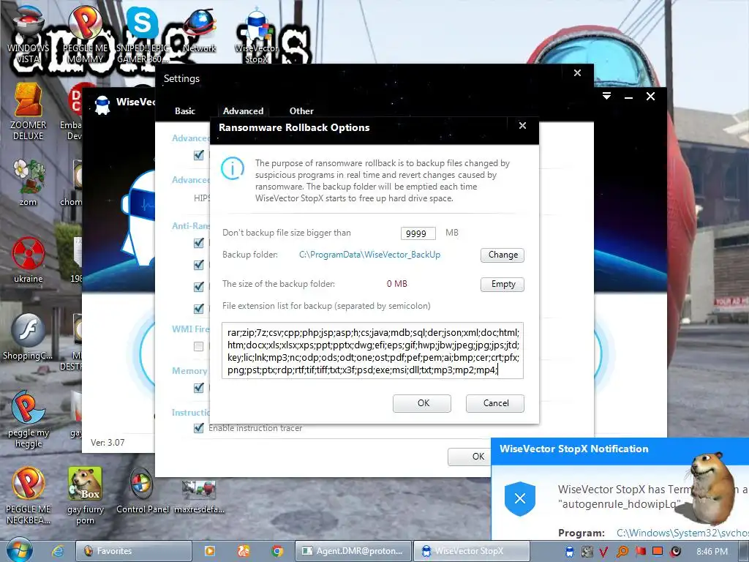Open the WINDOWS VISTA desktop icon
The width and height of the screenshot is (749, 562).
click(29, 34)
